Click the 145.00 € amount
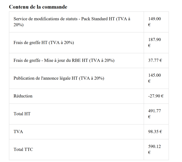Screen dimensions: 182x162 154,78
